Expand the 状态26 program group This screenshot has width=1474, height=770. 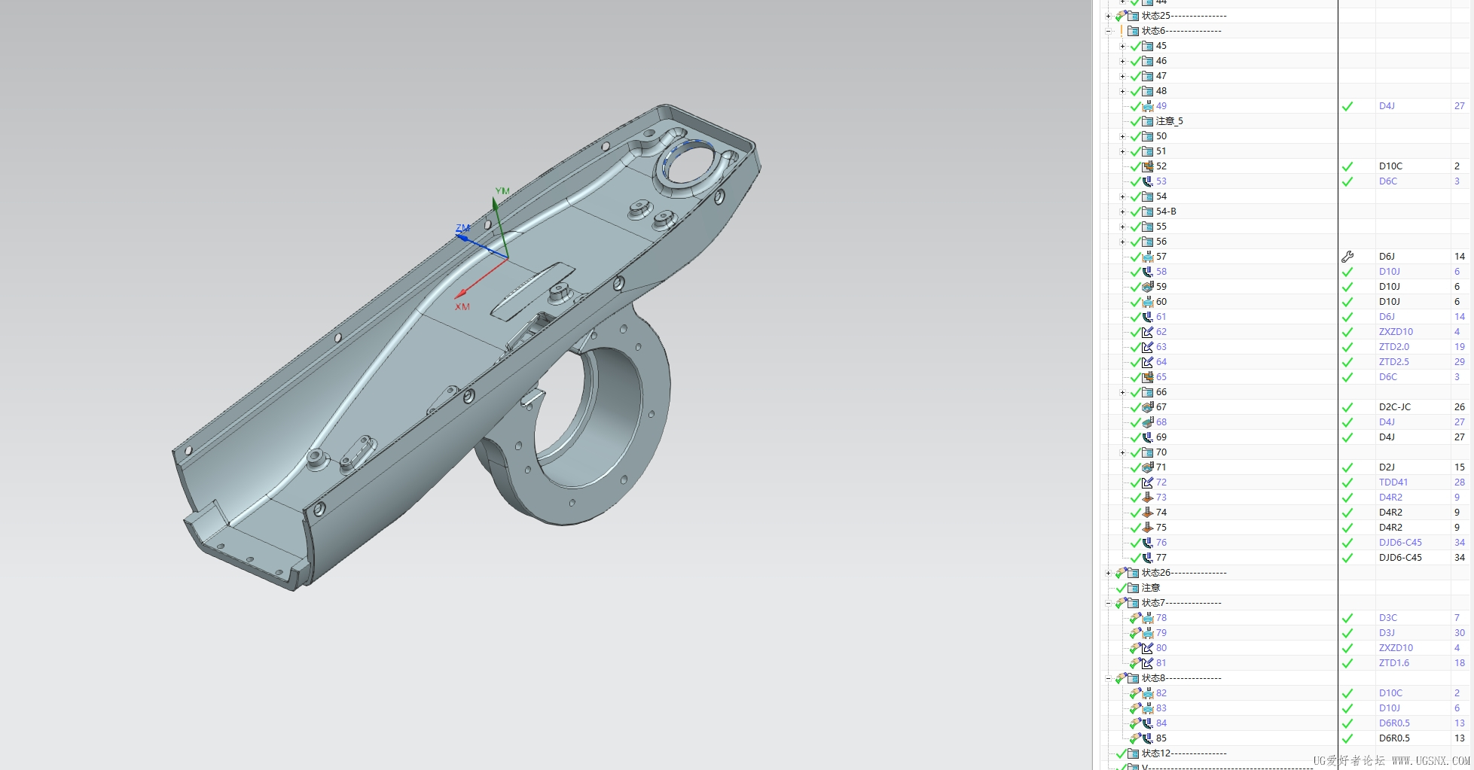(1108, 573)
